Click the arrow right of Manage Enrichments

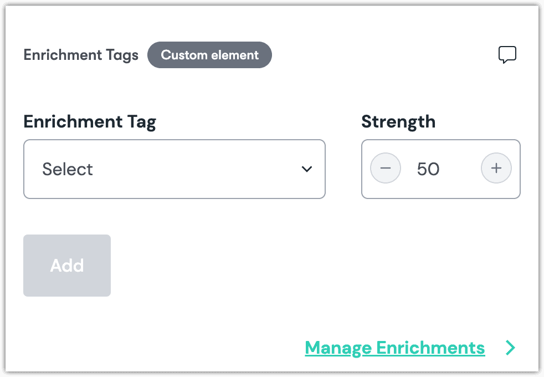pyautogui.click(x=510, y=348)
